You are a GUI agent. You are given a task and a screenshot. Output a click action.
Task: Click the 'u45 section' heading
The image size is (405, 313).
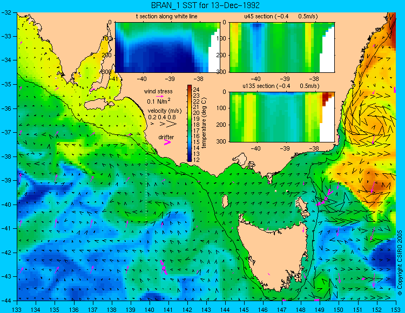click(x=259, y=16)
